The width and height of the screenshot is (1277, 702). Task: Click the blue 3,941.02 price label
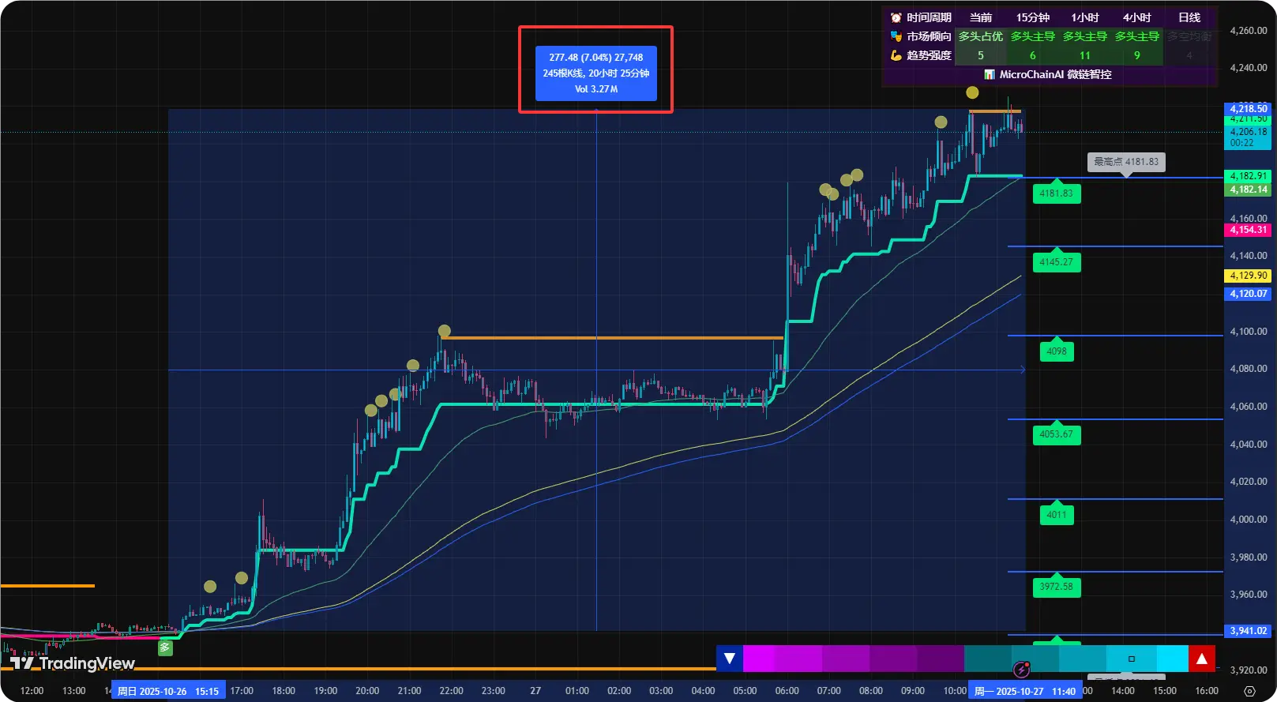tap(1248, 631)
